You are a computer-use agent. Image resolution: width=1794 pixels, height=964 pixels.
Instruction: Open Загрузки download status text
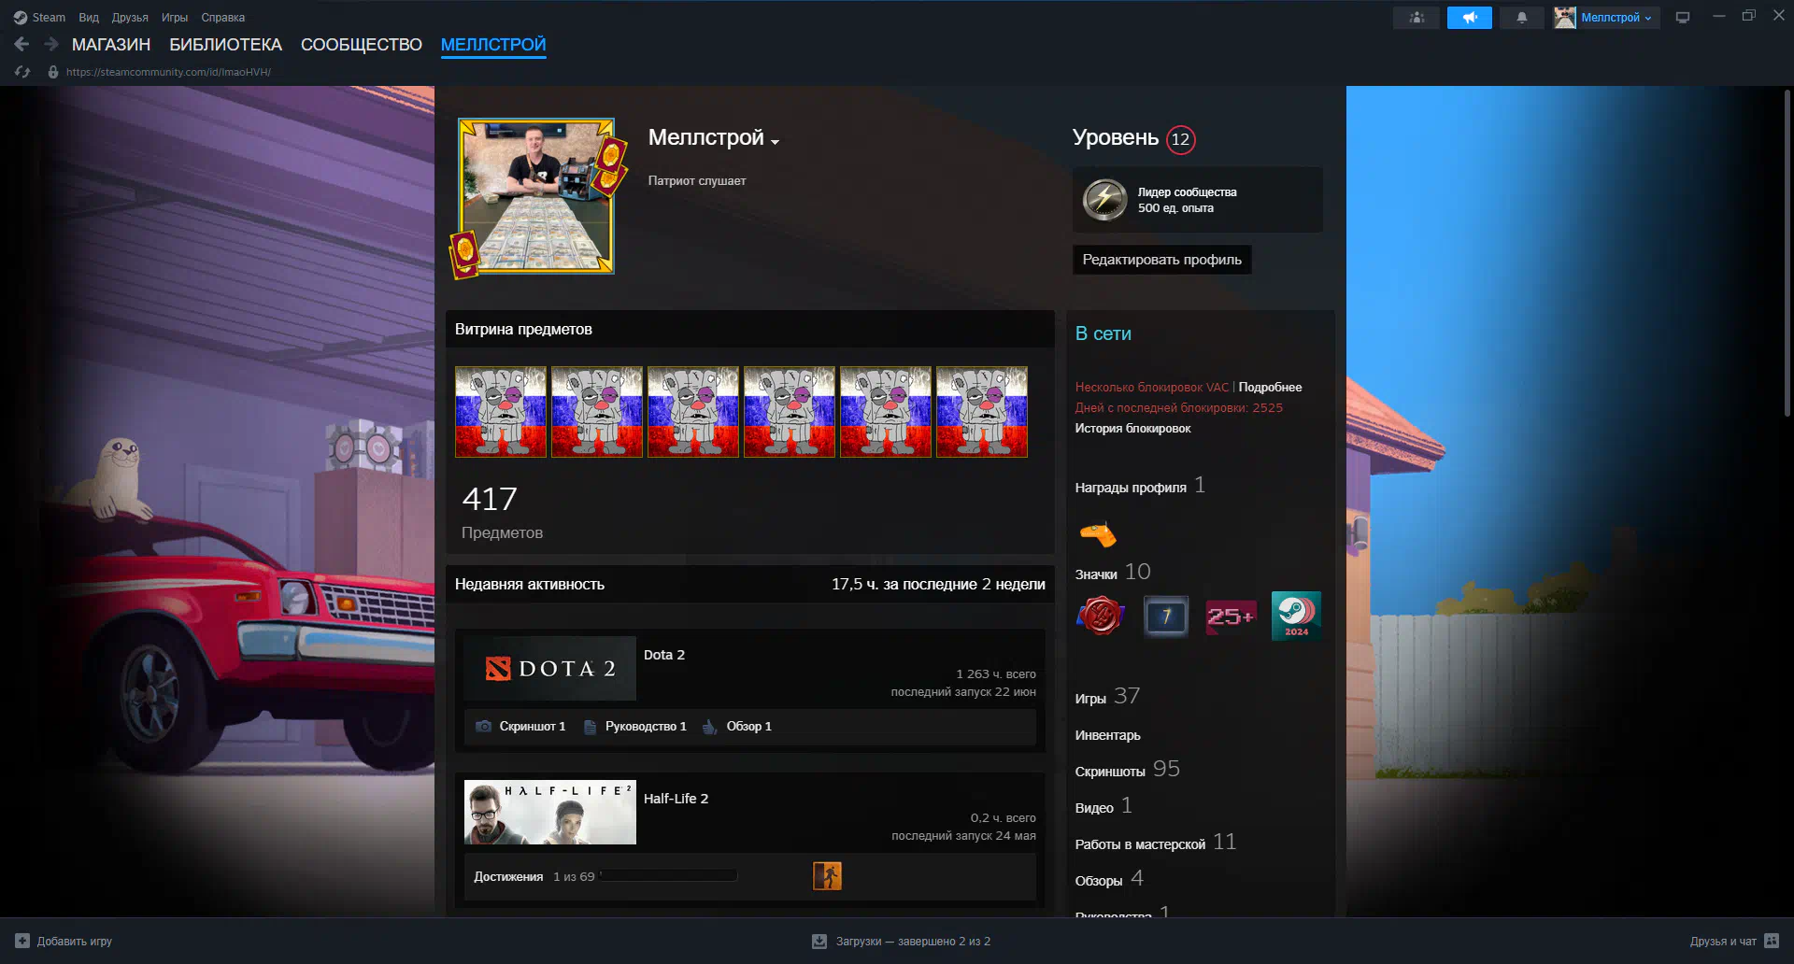click(913, 942)
